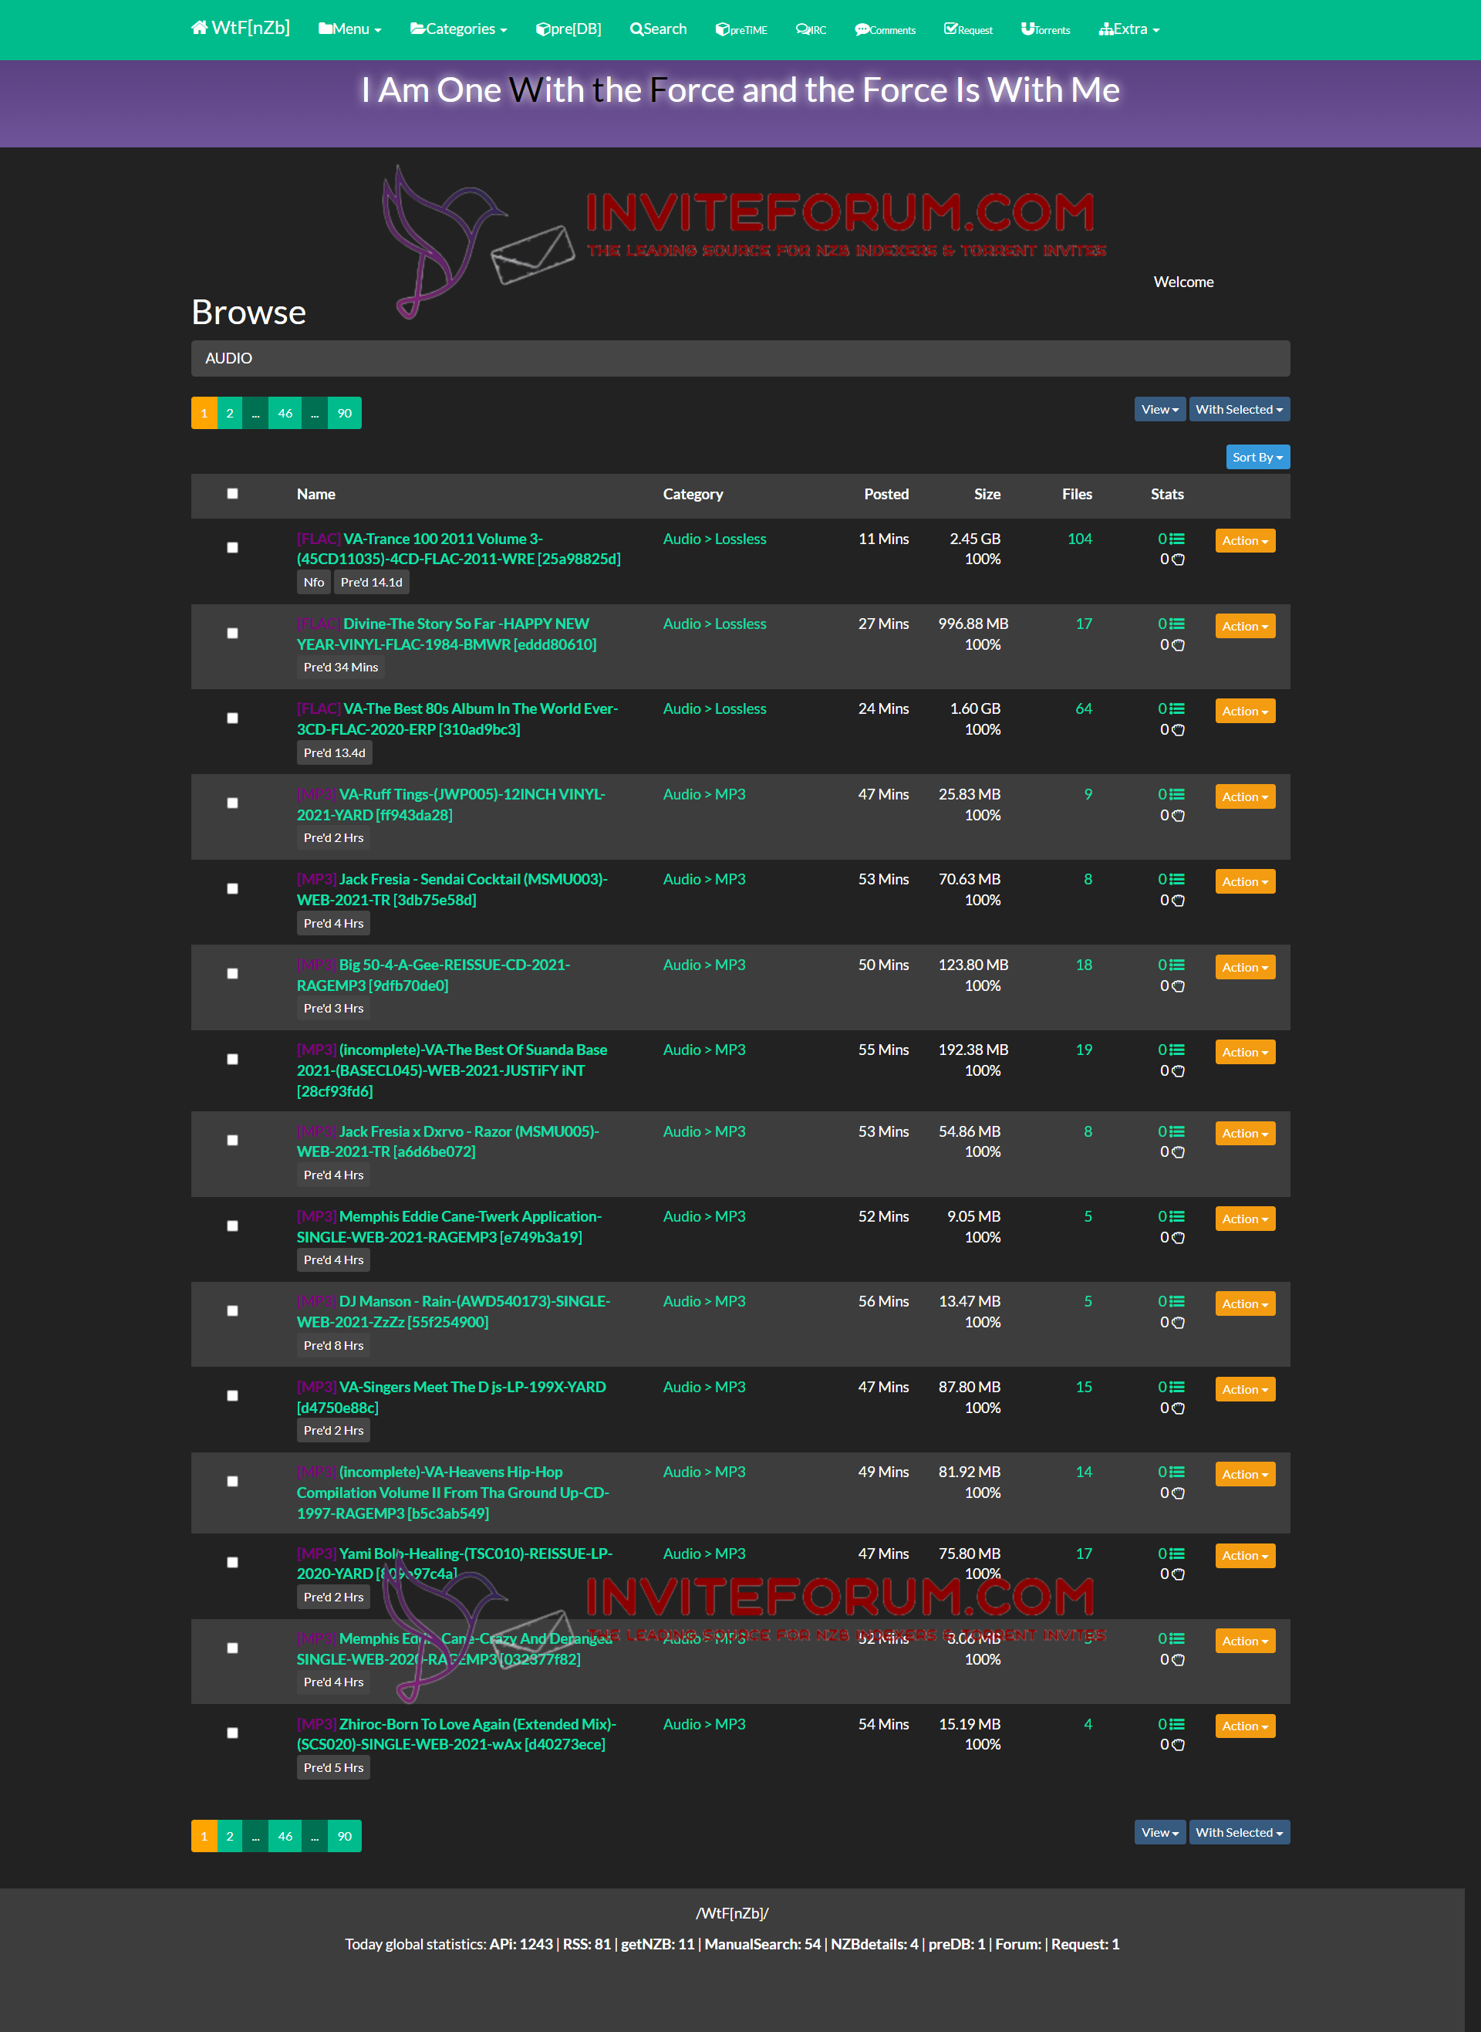Check the Sendai Cocktail row checkbox
The image size is (1481, 2032).
coord(232,889)
